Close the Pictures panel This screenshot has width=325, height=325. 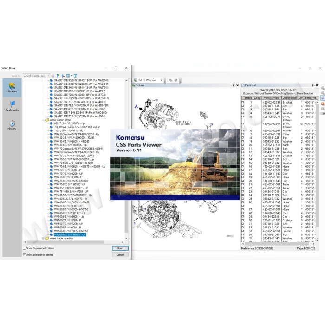pos(238,85)
